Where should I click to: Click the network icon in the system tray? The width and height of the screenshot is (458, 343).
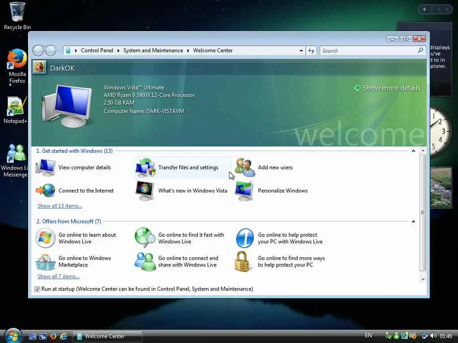coord(425,336)
